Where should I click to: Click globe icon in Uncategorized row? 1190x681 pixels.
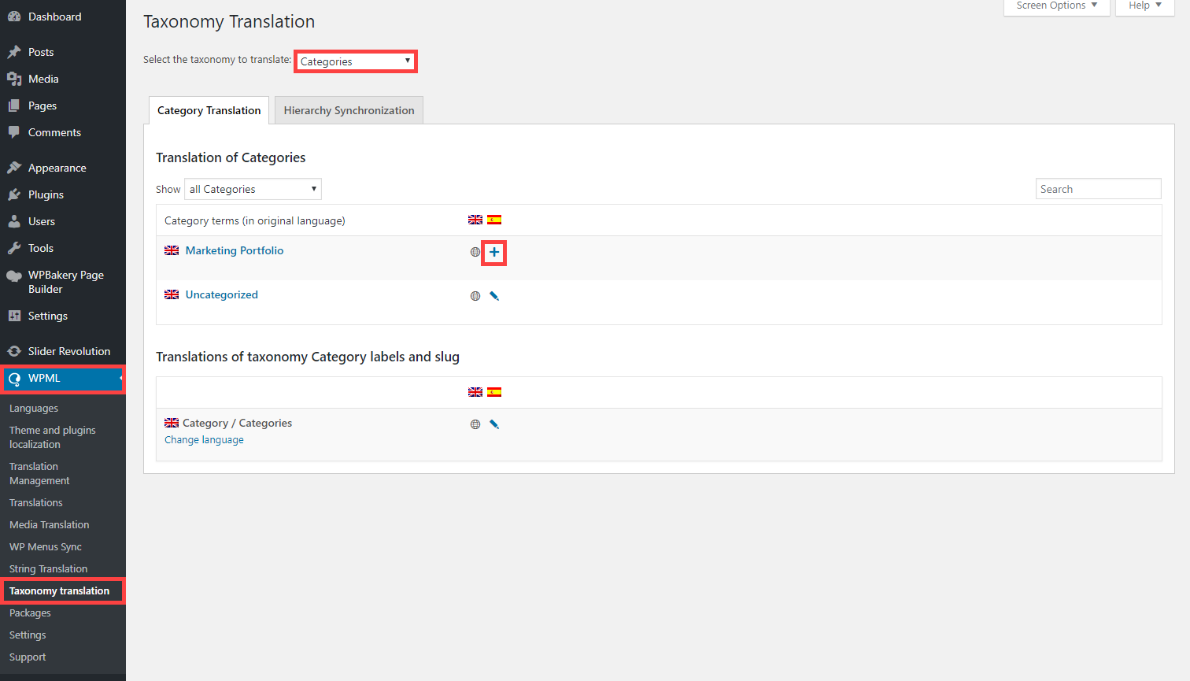pyautogui.click(x=475, y=296)
